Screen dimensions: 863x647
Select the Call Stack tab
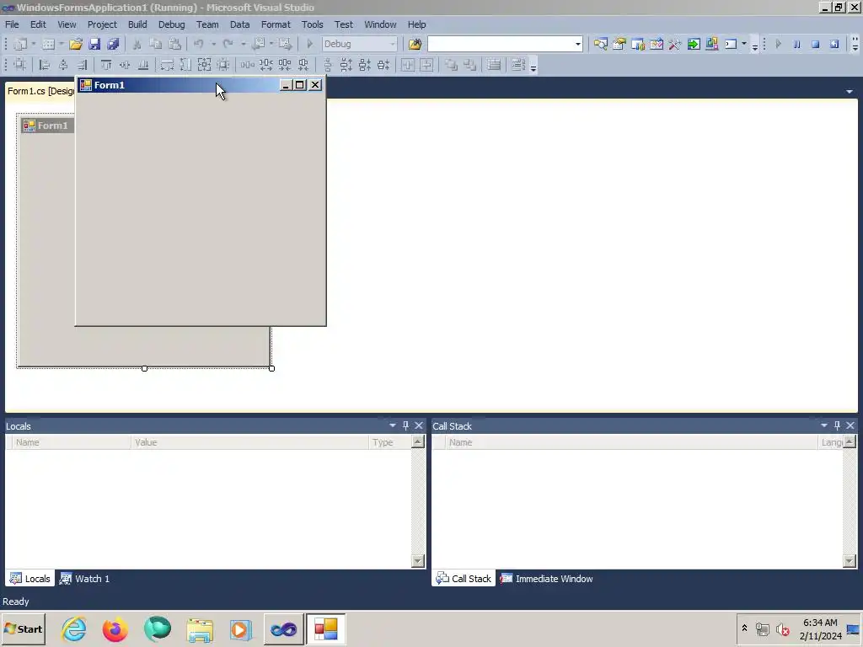(x=464, y=579)
